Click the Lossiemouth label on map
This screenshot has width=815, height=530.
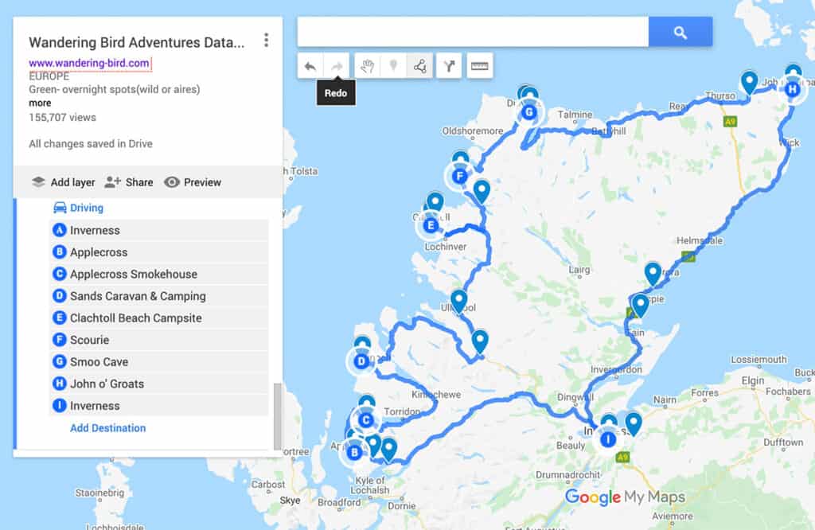(x=758, y=360)
